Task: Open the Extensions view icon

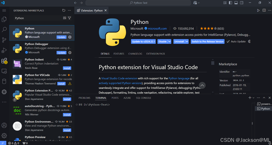Action: (4, 61)
